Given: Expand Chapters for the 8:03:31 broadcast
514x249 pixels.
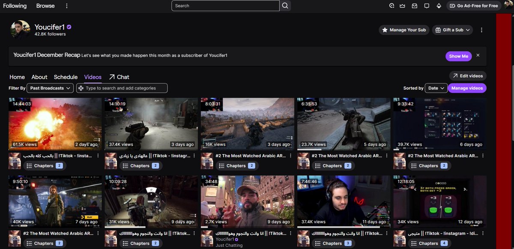Looking at the screenshot, I should point(236,166).
